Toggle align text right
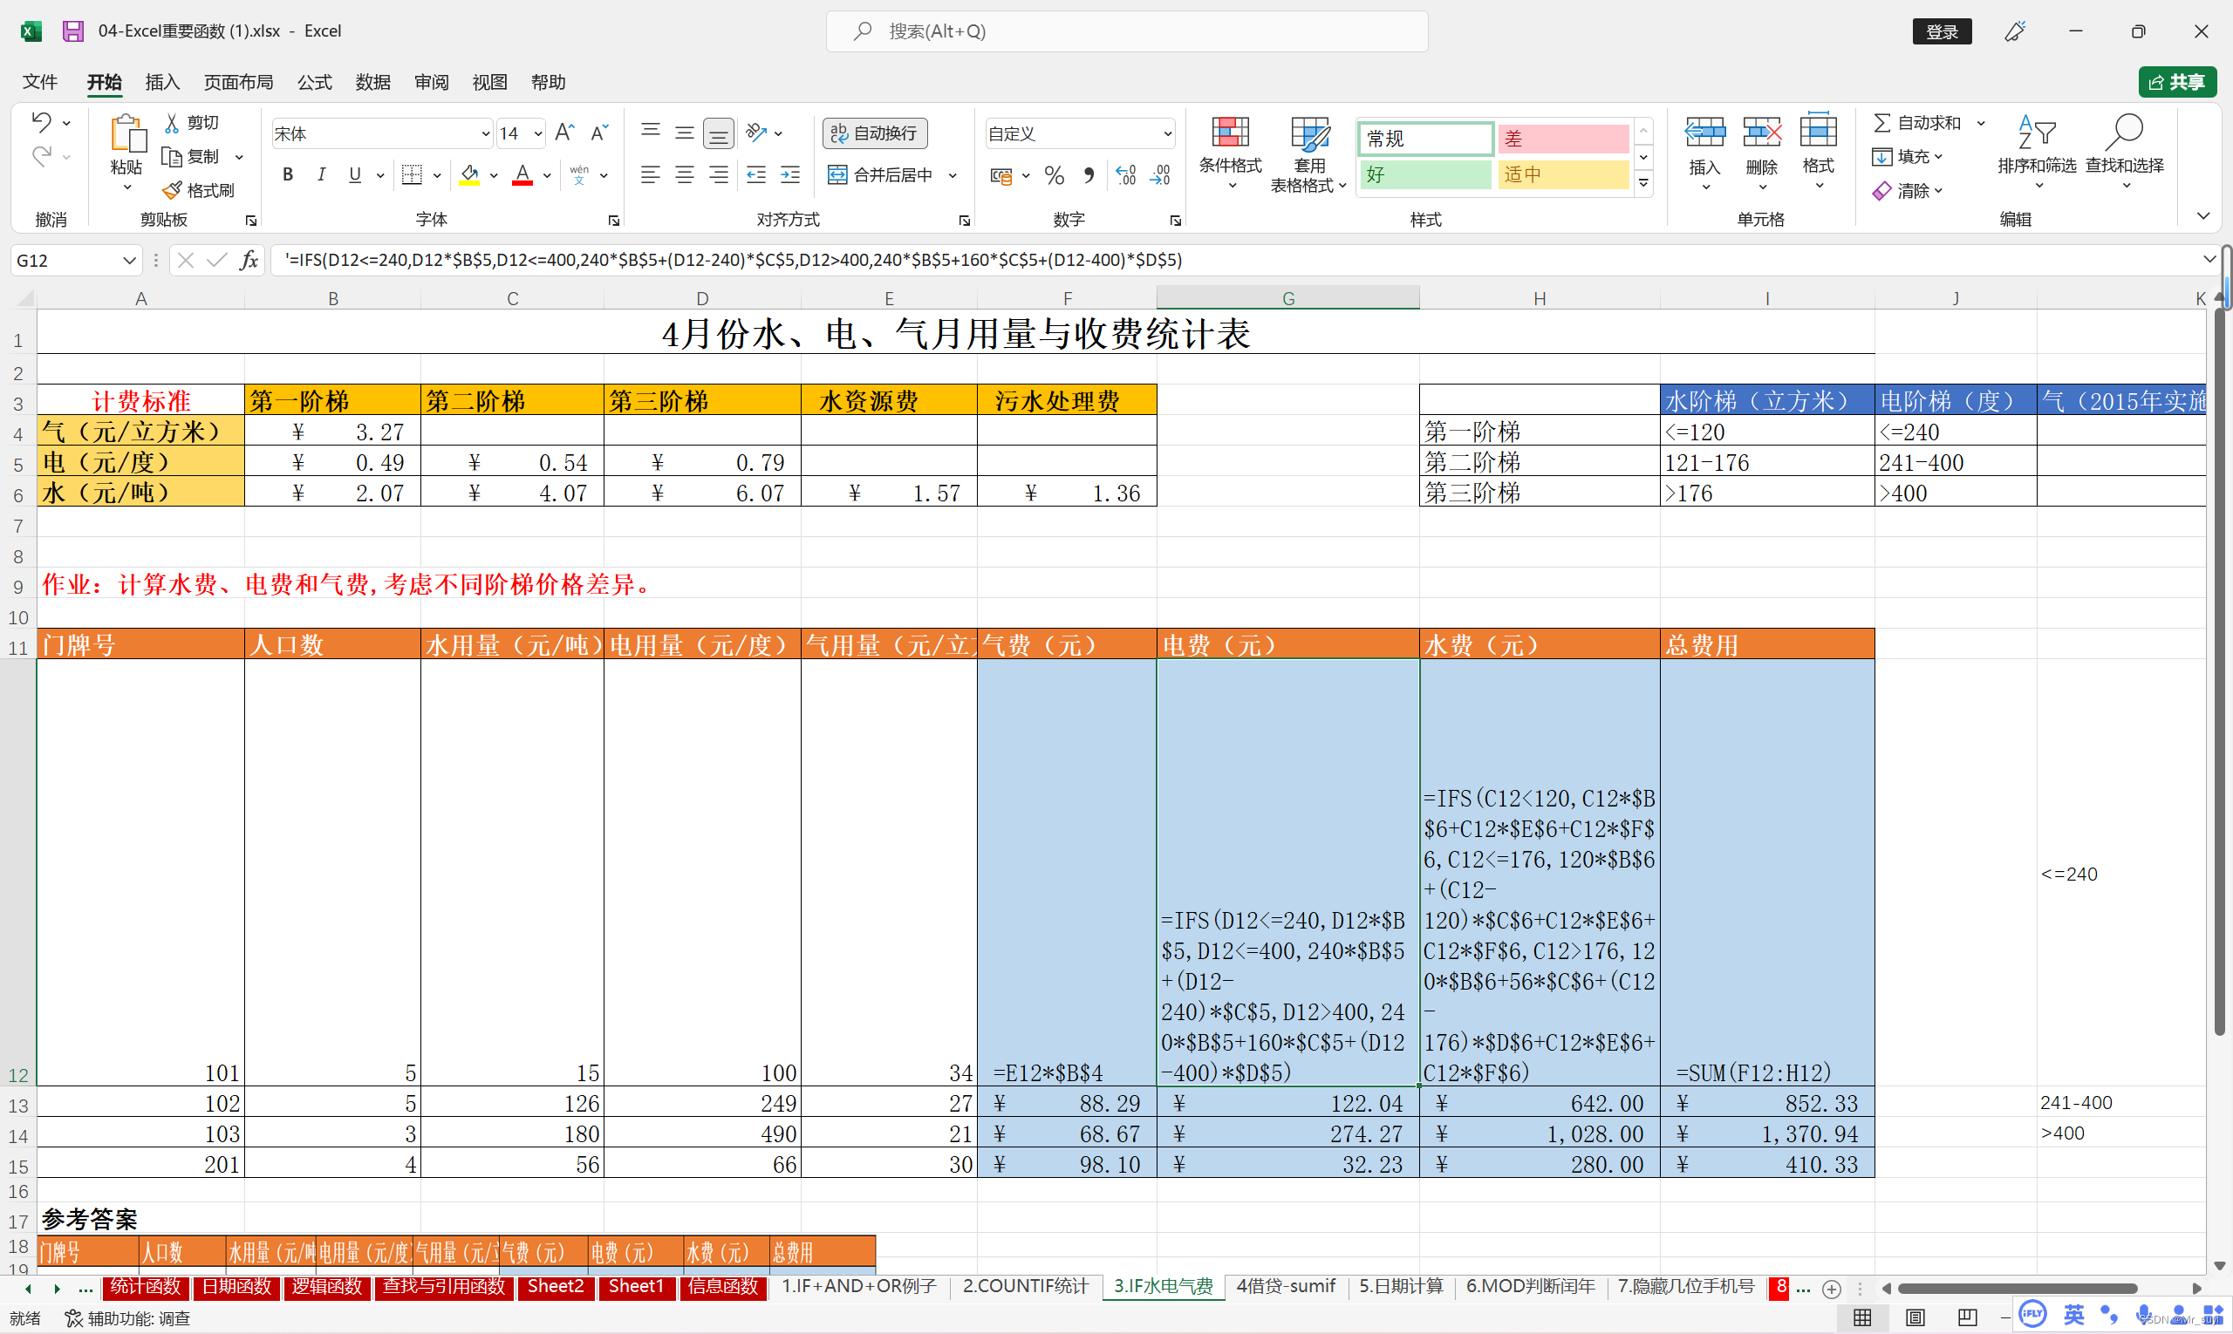The width and height of the screenshot is (2233, 1334). pos(718,174)
